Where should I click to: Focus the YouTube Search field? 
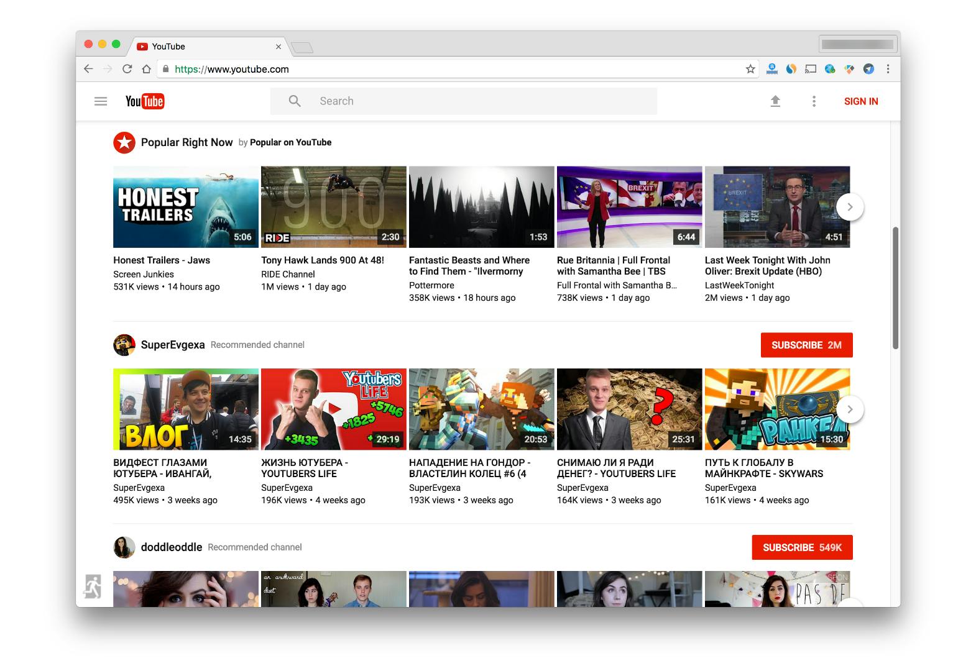(x=463, y=101)
